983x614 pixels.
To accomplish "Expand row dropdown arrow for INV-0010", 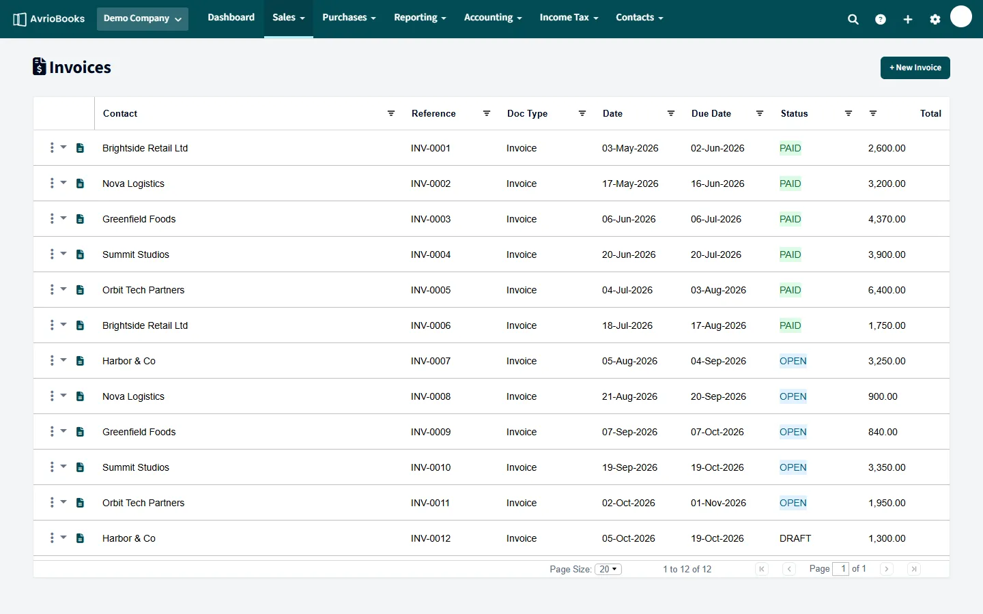I will [x=63, y=466].
